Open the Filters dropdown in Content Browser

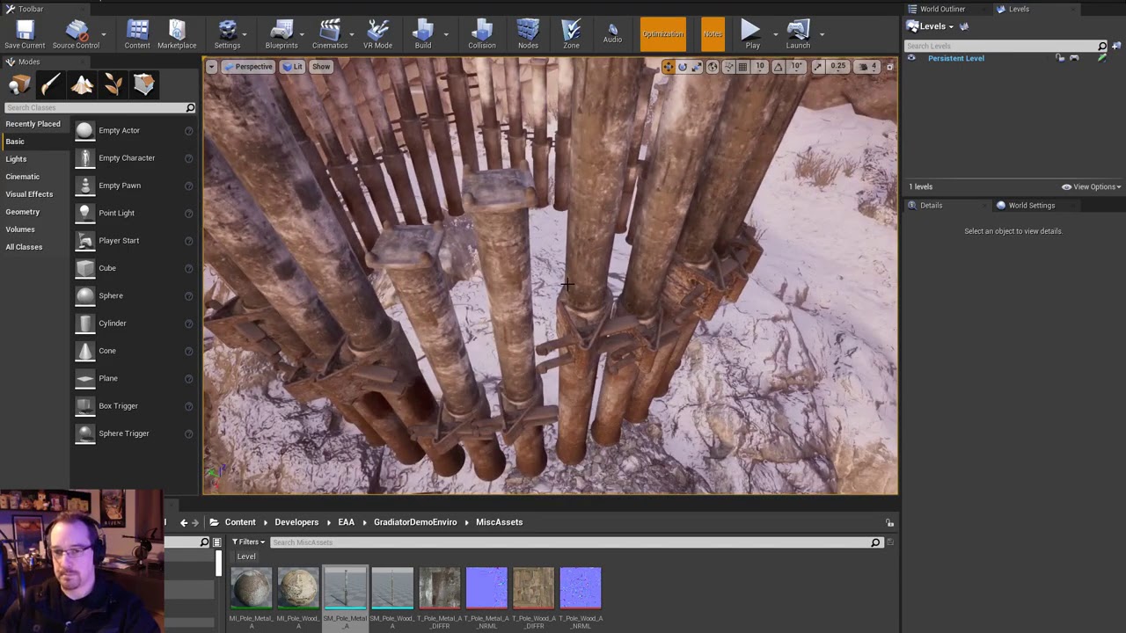coord(250,542)
